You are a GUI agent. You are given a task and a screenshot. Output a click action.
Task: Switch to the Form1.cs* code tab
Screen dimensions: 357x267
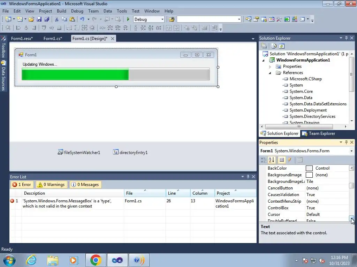pyautogui.click(x=53, y=38)
